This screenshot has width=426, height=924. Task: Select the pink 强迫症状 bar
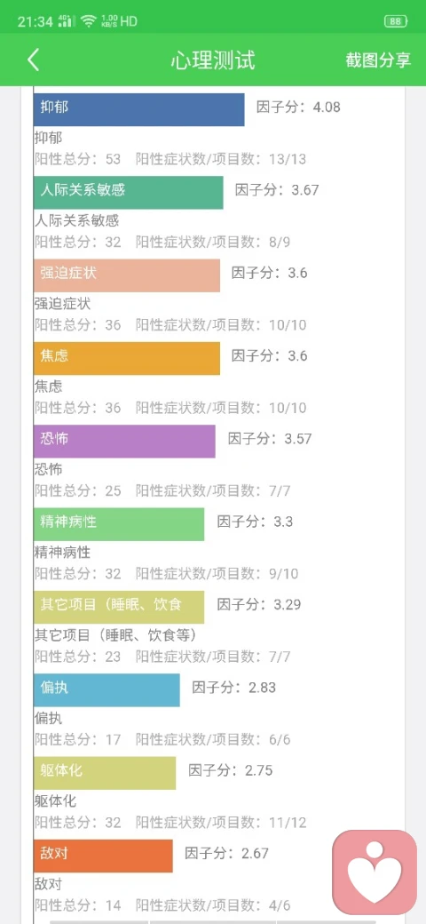(127, 275)
